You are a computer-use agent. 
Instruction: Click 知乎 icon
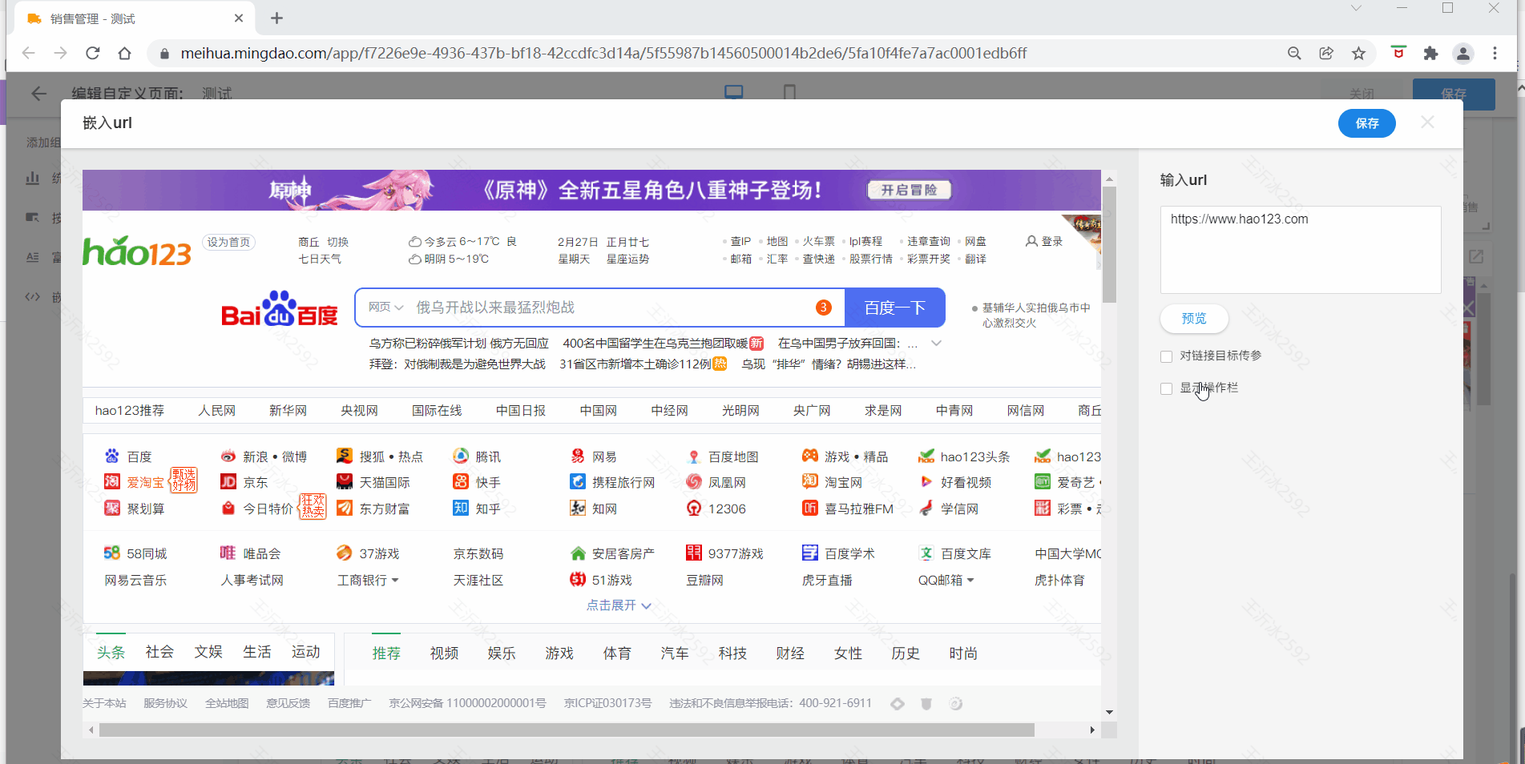click(x=461, y=509)
